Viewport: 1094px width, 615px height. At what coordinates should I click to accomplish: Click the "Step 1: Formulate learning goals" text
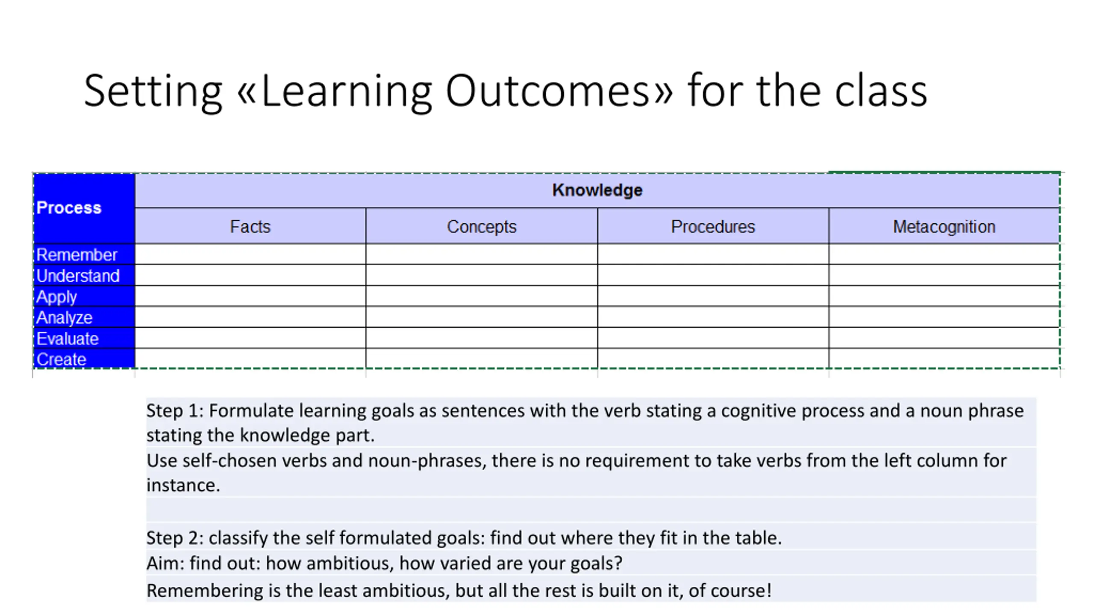585,411
